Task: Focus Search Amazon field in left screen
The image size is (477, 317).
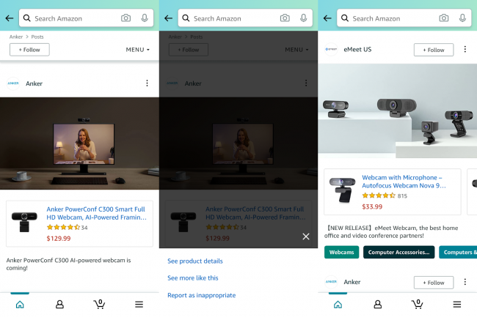Action: click(86, 18)
